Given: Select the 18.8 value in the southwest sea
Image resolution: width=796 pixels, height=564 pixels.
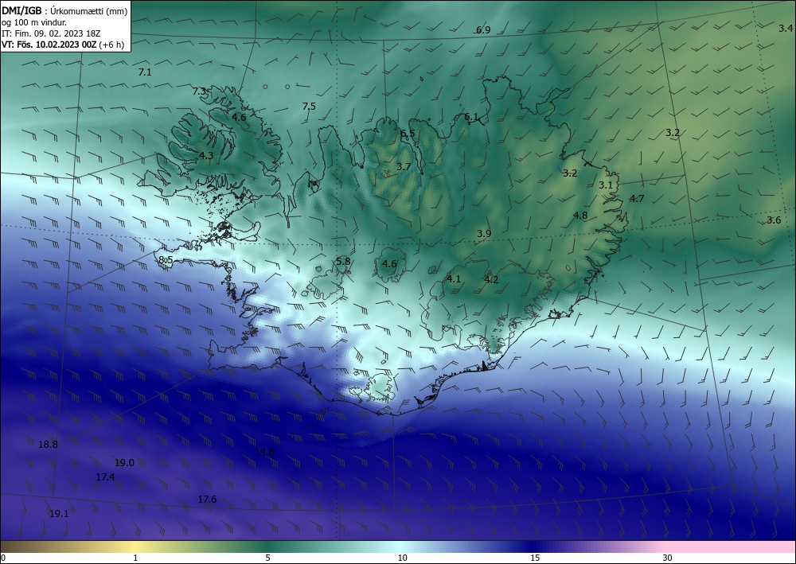Looking at the screenshot, I should pyautogui.click(x=49, y=445).
